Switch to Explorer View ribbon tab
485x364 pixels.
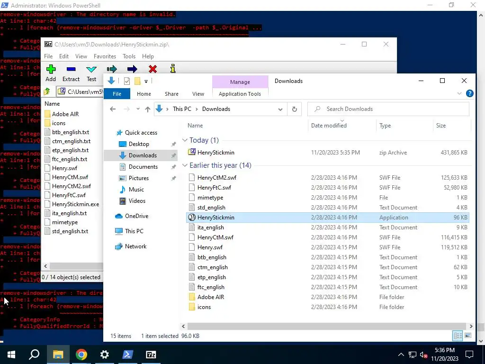pyautogui.click(x=198, y=94)
